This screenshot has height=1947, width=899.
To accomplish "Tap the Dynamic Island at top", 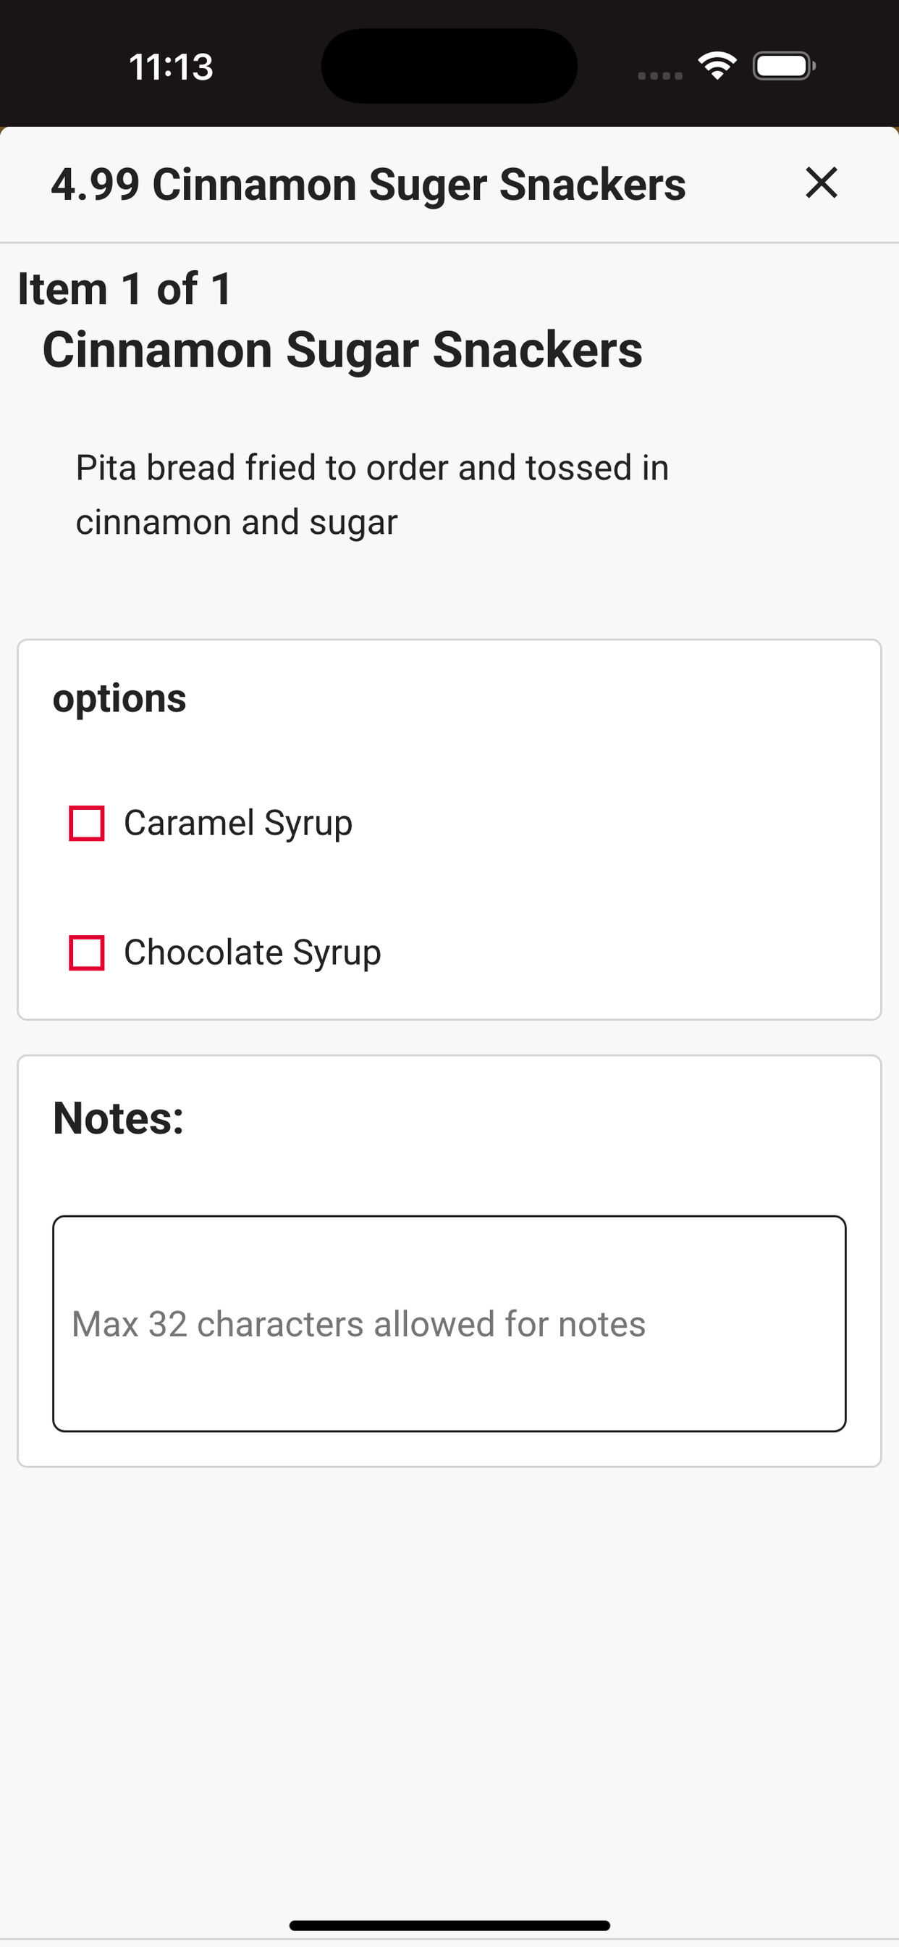I will click(449, 66).
